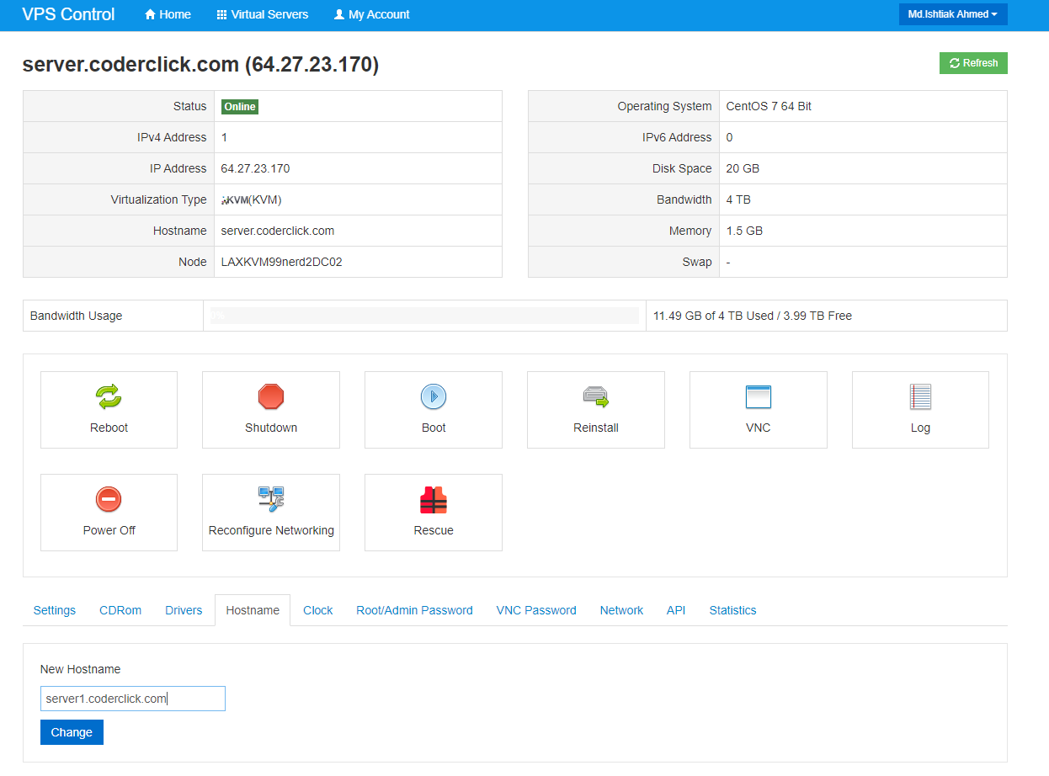Image resolution: width=1049 pixels, height=776 pixels.
Task: Click the Boot play icon
Action: [434, 396]
